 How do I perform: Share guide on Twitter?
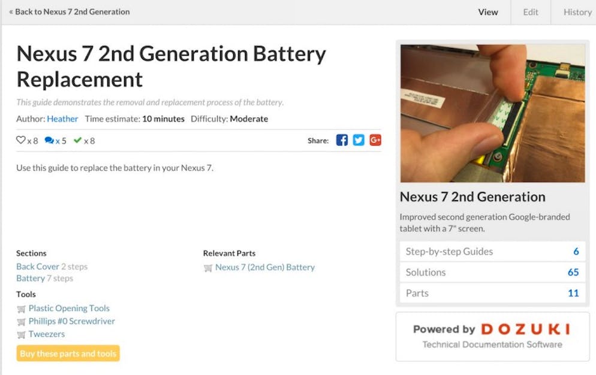click(x=359, y=140)
